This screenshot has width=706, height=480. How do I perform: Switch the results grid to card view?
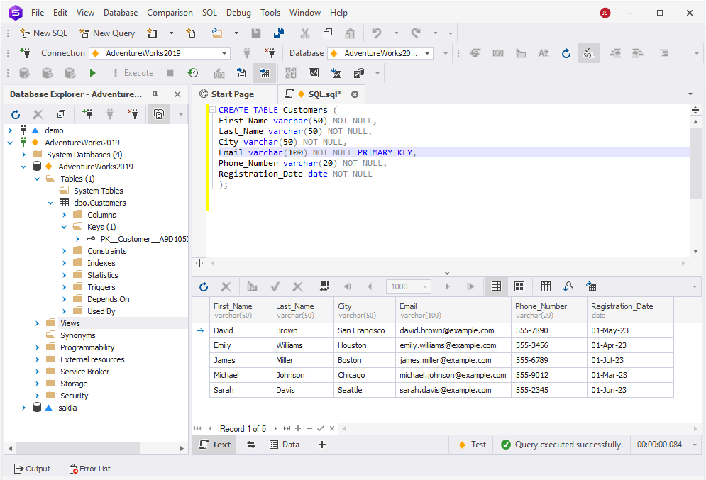(519, 286)
